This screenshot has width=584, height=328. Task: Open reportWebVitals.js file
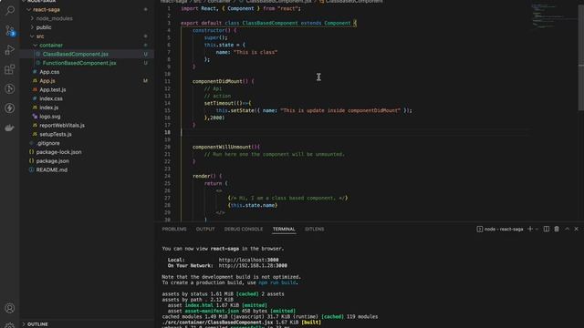coord(62,126)
